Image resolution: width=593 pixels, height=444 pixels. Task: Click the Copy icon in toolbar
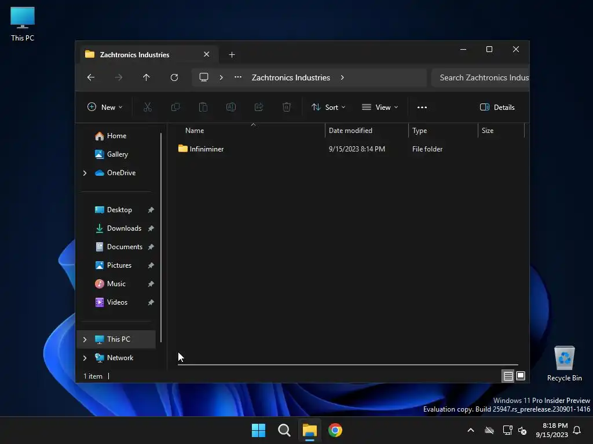pos(175,107)
